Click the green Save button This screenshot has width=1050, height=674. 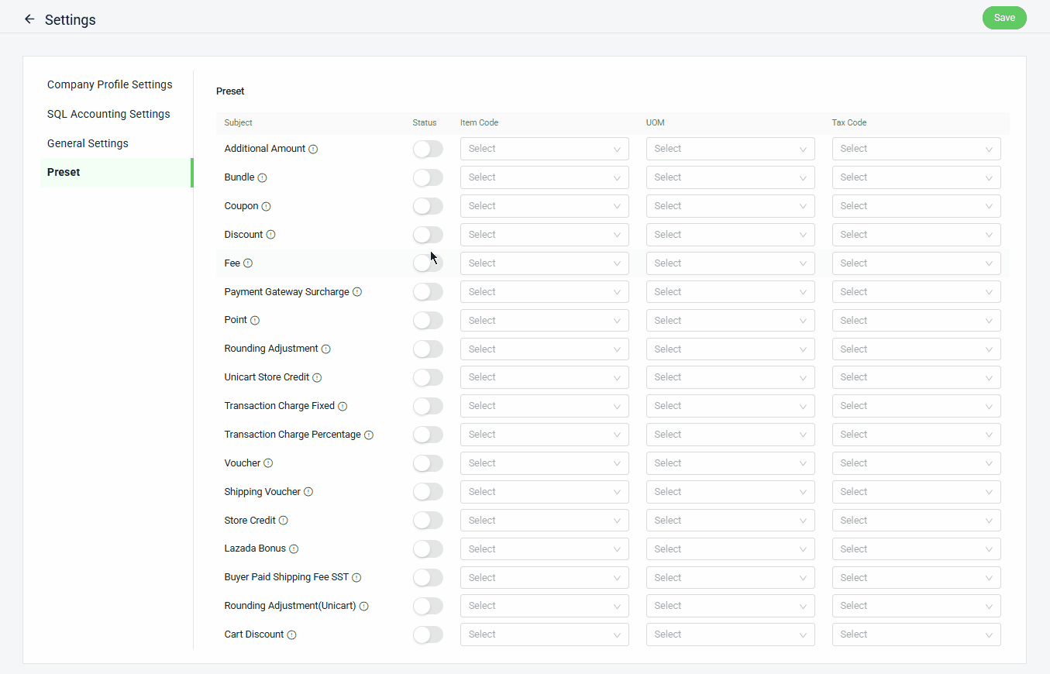pyautogui.click(x=1004, y=18)
